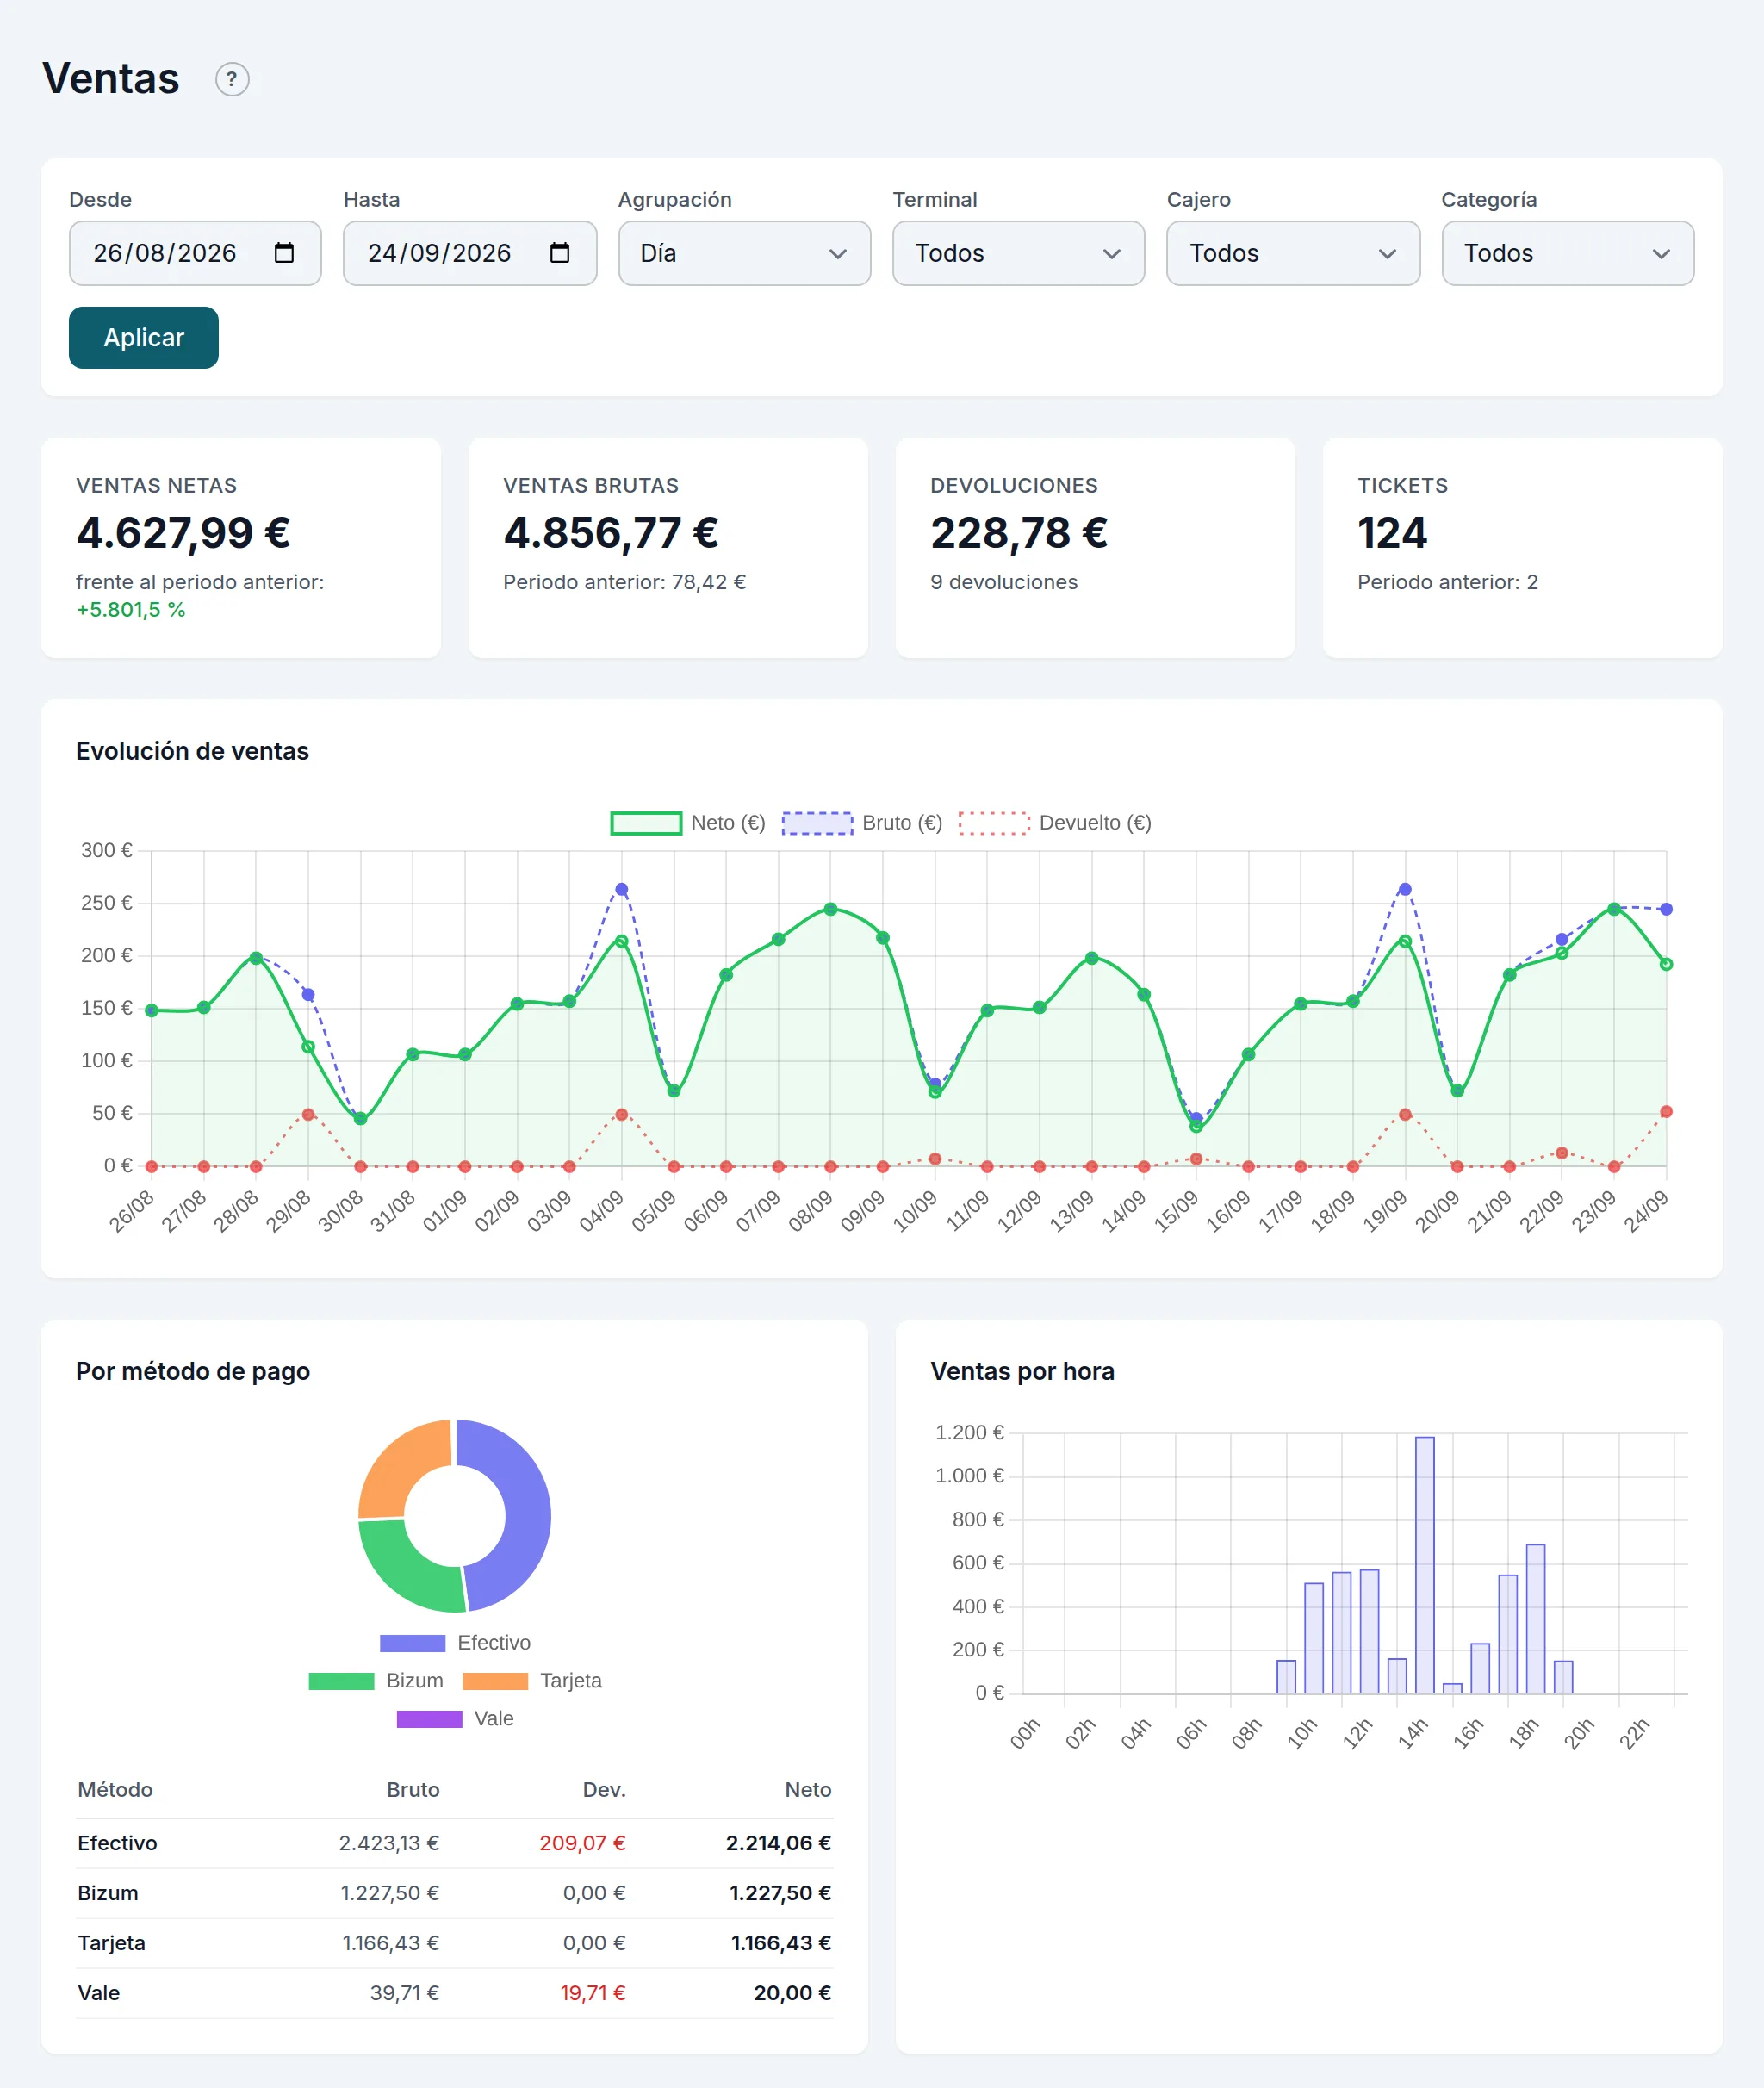Click the Tarjeta orange legend swatch
The width and height of the screenshot is (1764, 2088).
tap(495, 1681)
